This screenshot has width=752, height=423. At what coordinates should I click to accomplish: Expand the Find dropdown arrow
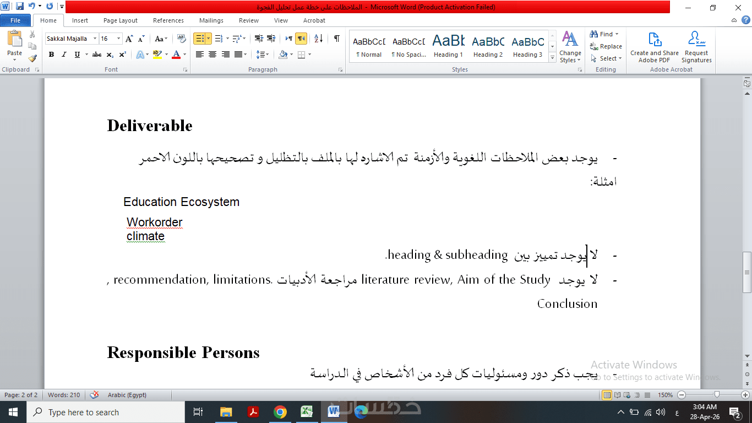click(617, 34)
